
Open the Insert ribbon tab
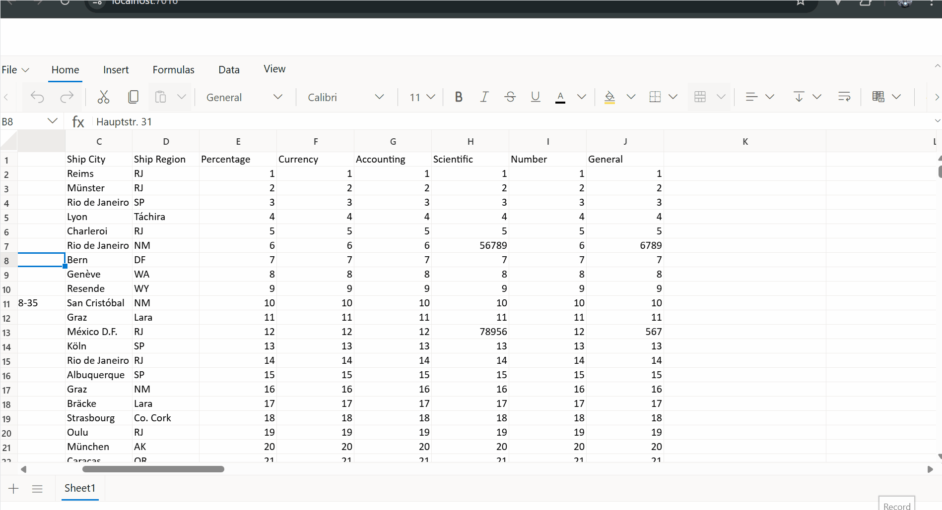coord(116,69)
